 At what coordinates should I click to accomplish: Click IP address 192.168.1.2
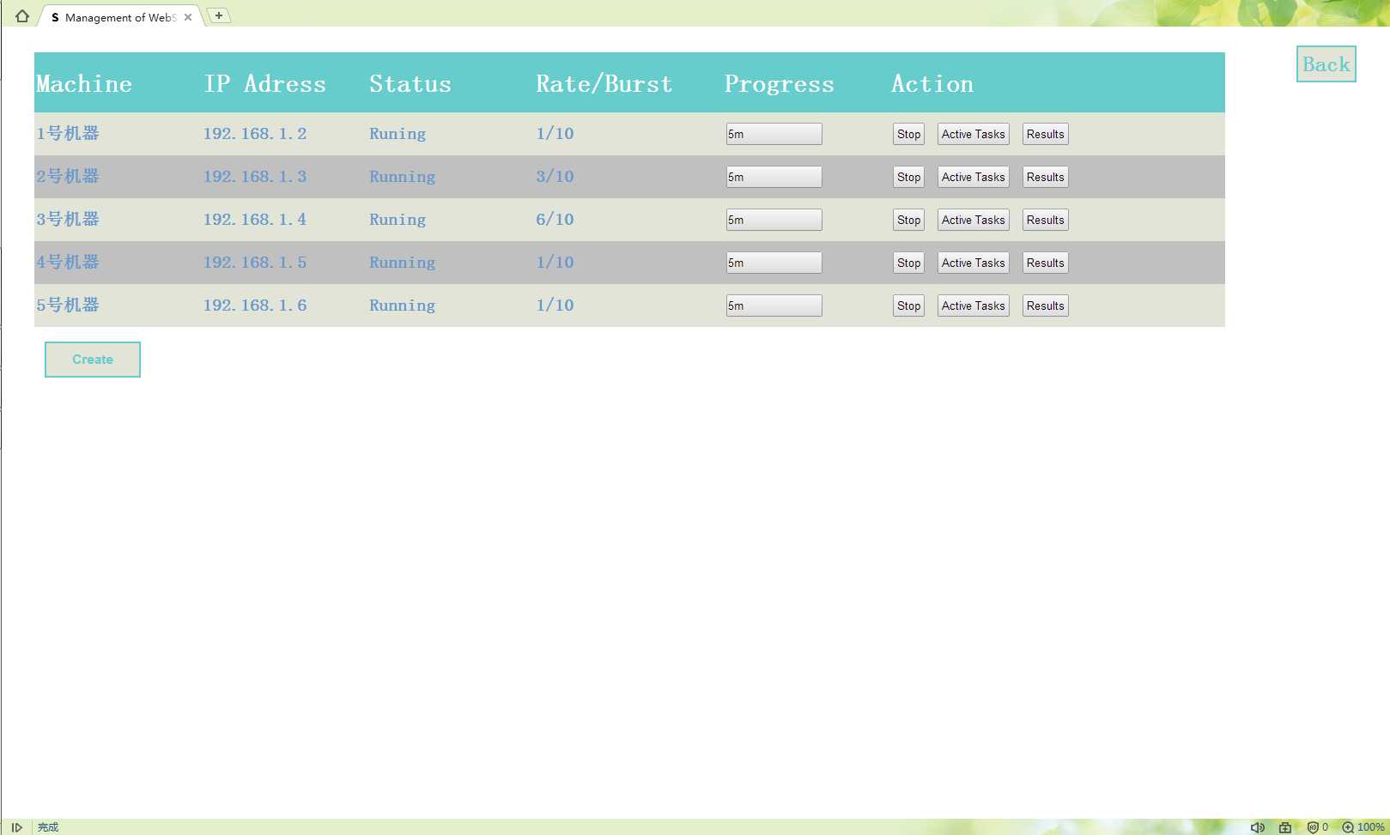pos(255,134)
